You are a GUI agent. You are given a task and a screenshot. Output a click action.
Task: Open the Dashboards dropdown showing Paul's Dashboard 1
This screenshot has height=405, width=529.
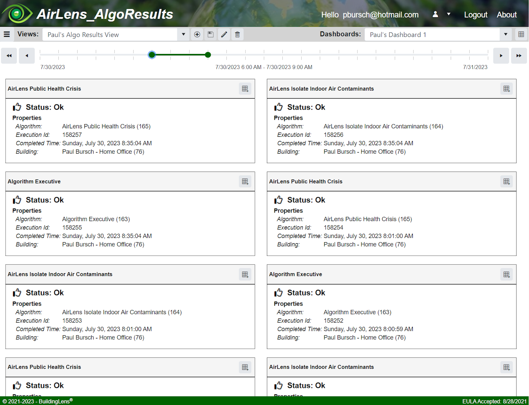pos(438,34)
